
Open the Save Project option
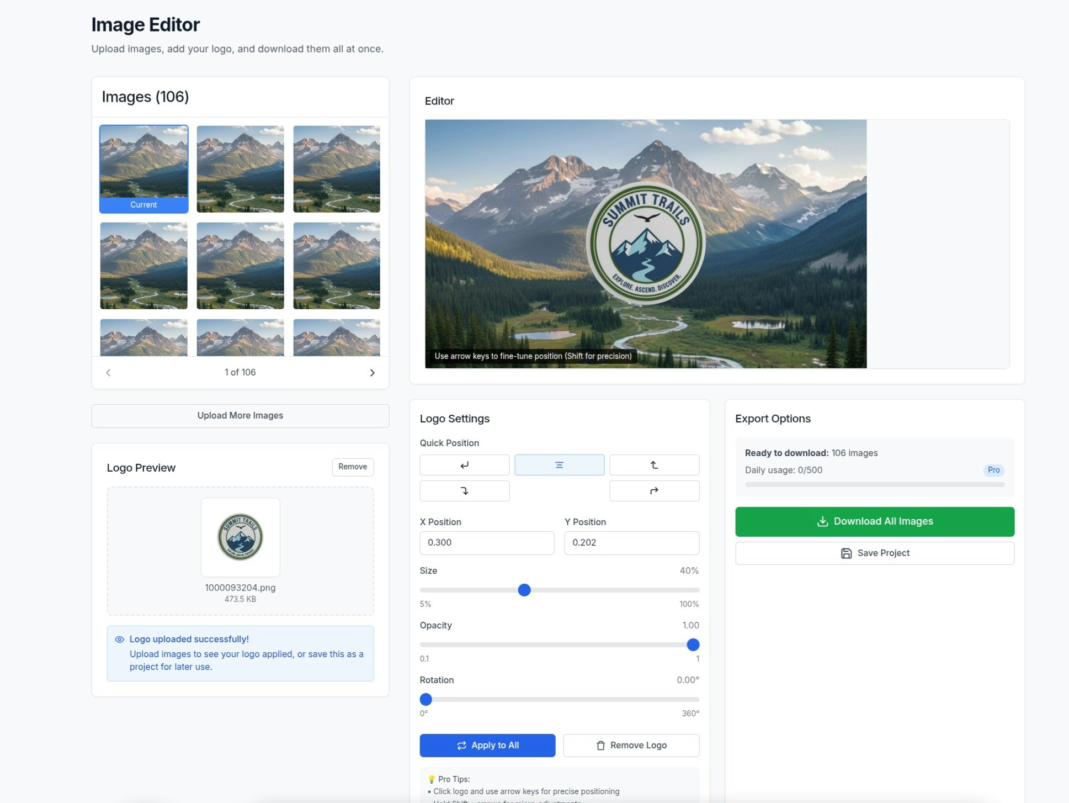tap(874, 553)
